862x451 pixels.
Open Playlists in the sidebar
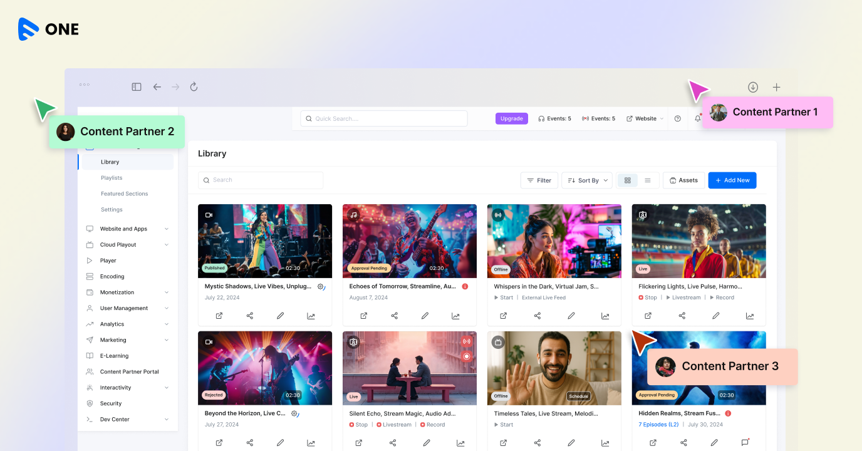pyautogui.click(x=112, y=178)
